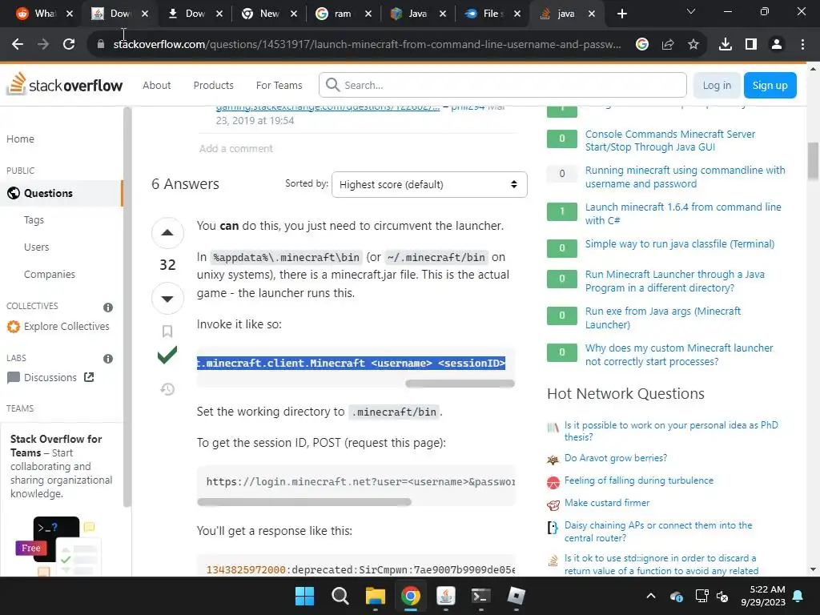Click the Sign up button

click(x=770, y=85)
